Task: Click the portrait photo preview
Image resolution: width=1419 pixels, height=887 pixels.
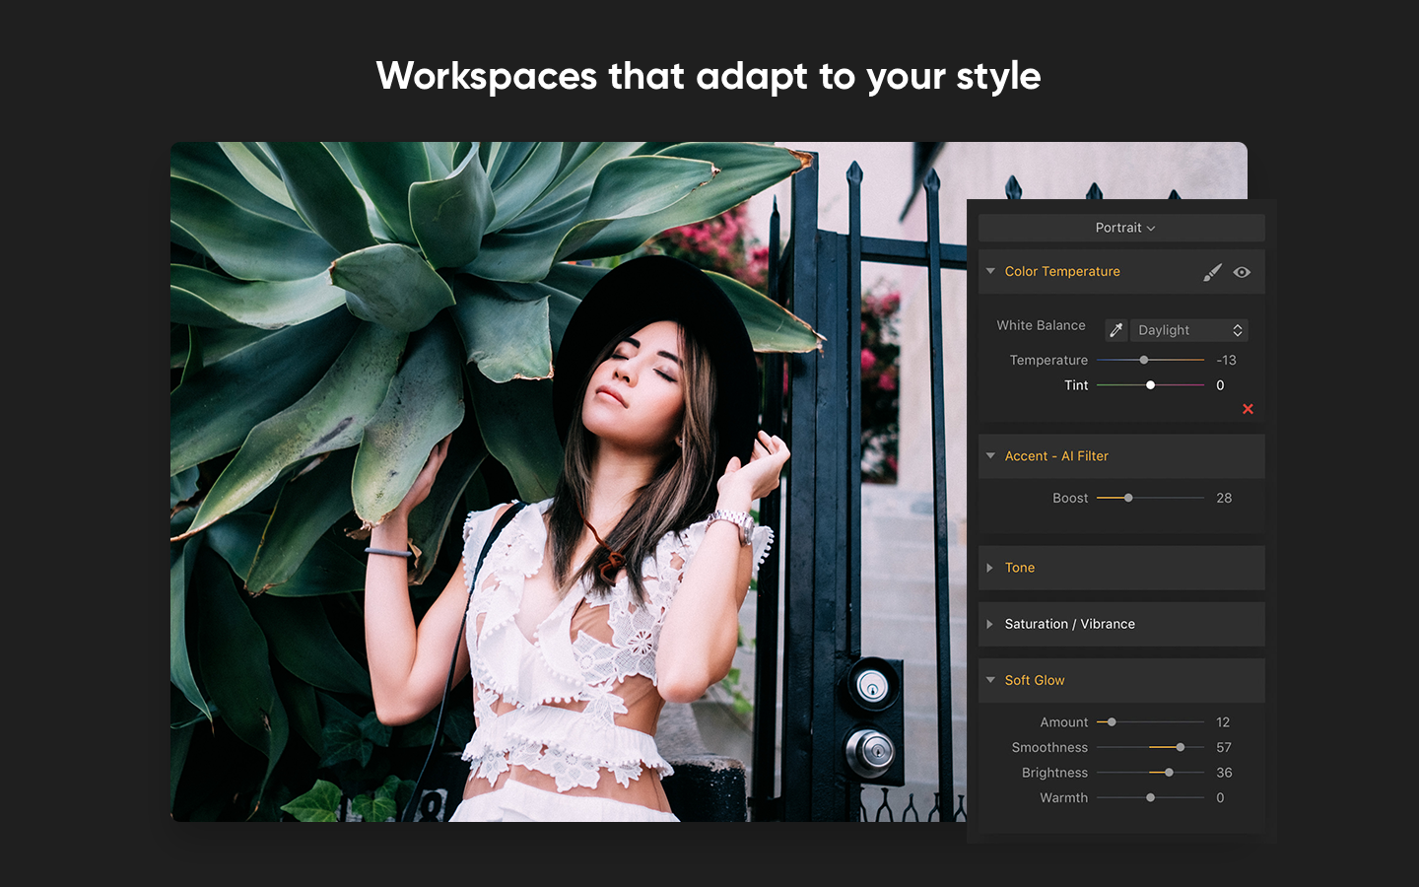Action: pos(569,482)
